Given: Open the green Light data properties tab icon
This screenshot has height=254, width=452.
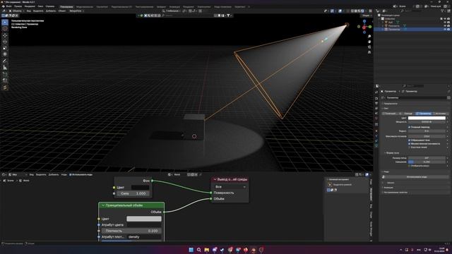Looking at the screenshot, I should 376,146.
